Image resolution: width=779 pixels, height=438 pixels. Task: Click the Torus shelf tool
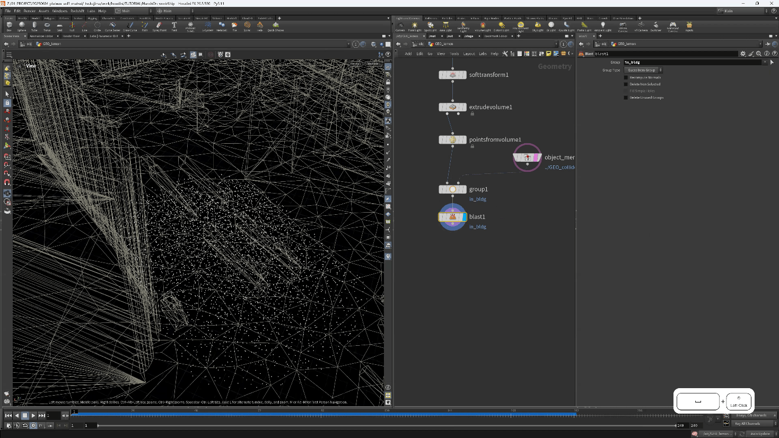tap(47, 26)
